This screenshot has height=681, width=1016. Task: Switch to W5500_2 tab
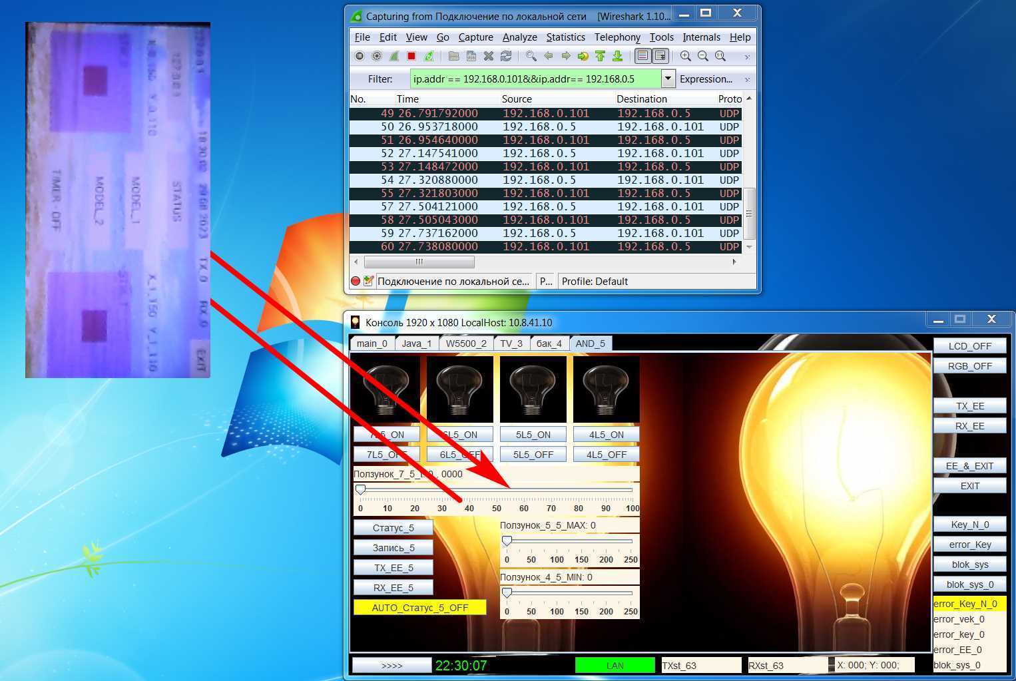click(466, 343)
